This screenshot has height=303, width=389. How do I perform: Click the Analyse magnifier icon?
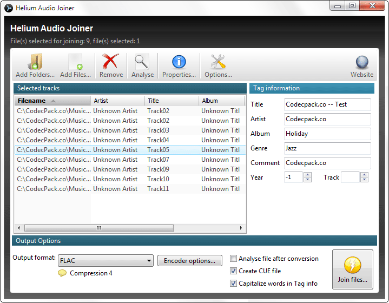click(142, 62)
